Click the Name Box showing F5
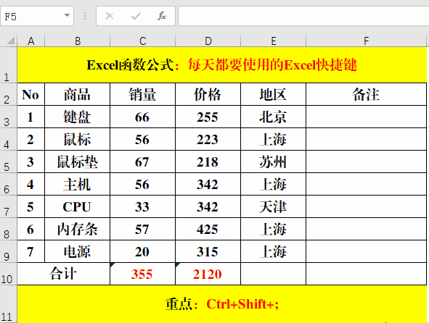The image size is (429, 323). click(x=37, y=16)
